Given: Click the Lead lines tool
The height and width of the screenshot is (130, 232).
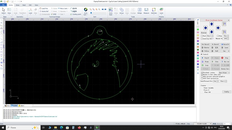Looking at the screenshot, I should pos(30,11).
